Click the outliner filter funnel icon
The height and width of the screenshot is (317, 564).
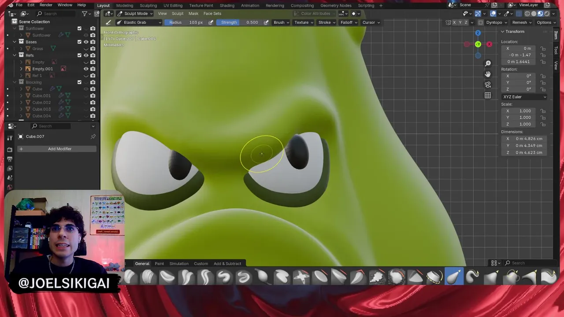[85, 14]
